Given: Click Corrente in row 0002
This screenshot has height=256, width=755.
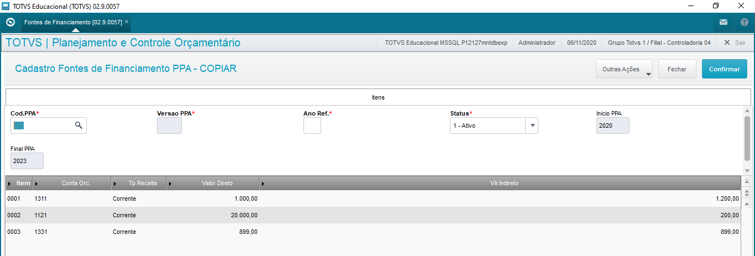Looking at the screenshot, I should coord(124,215).
